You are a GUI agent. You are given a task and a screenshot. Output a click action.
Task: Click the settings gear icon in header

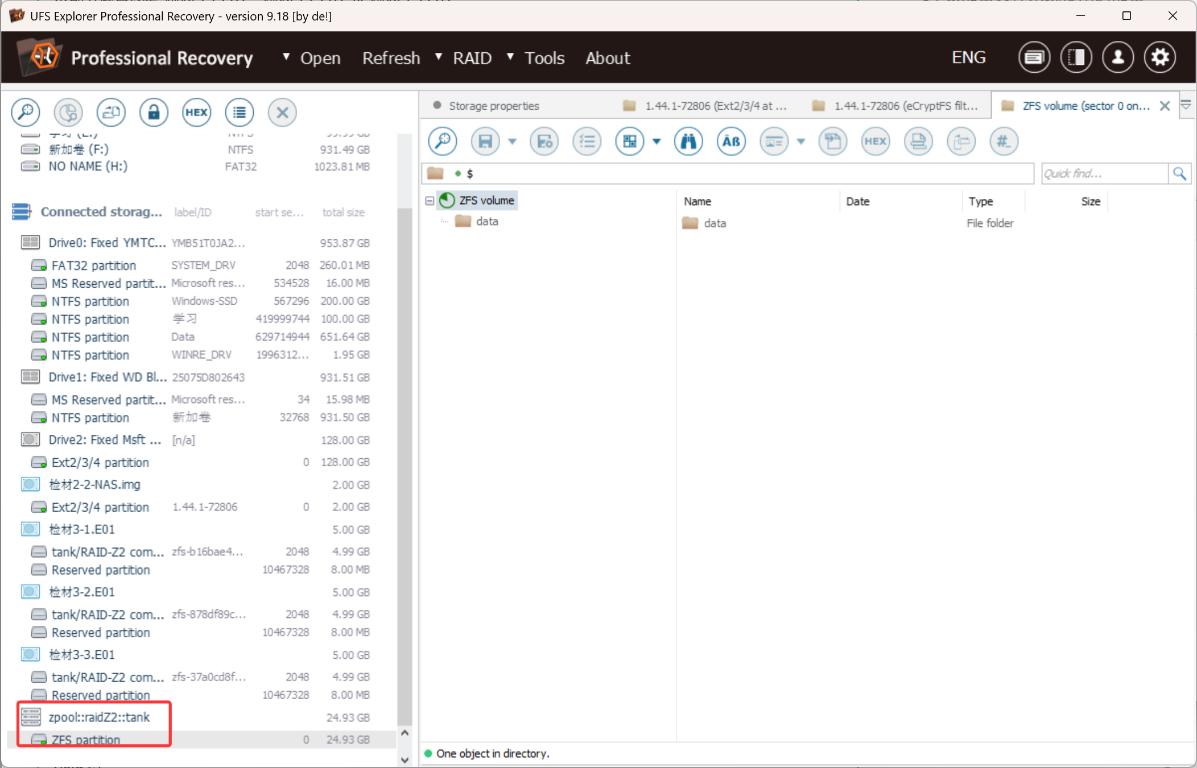click(1160, 57)
